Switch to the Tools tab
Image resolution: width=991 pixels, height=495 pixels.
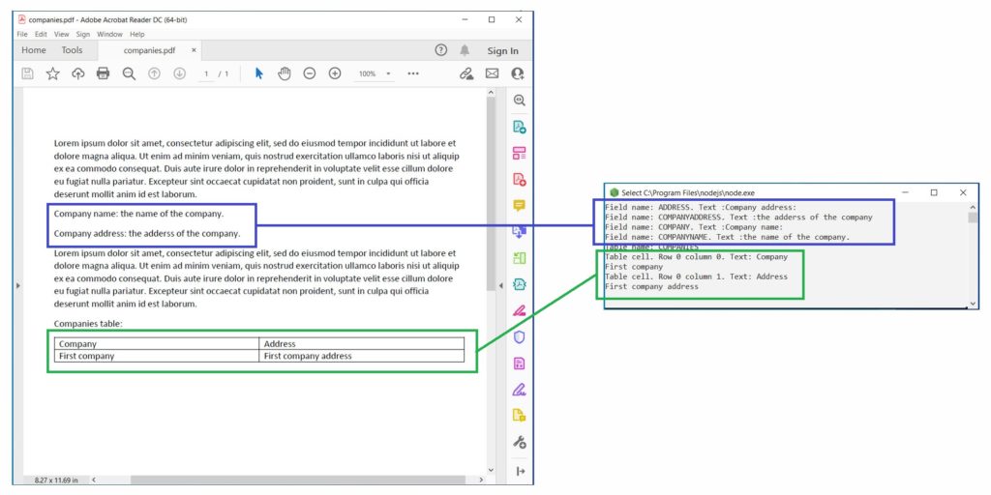click(x=72, y=50)
